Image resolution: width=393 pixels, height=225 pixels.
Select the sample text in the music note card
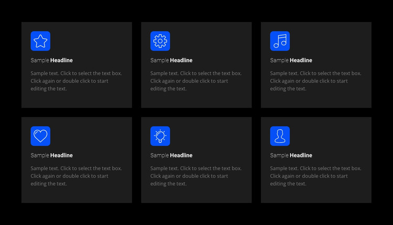point(316,81)
